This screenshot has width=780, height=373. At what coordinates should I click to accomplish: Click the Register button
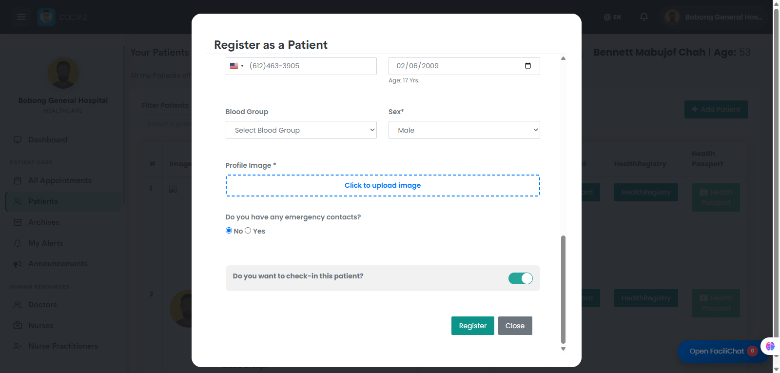473,326
